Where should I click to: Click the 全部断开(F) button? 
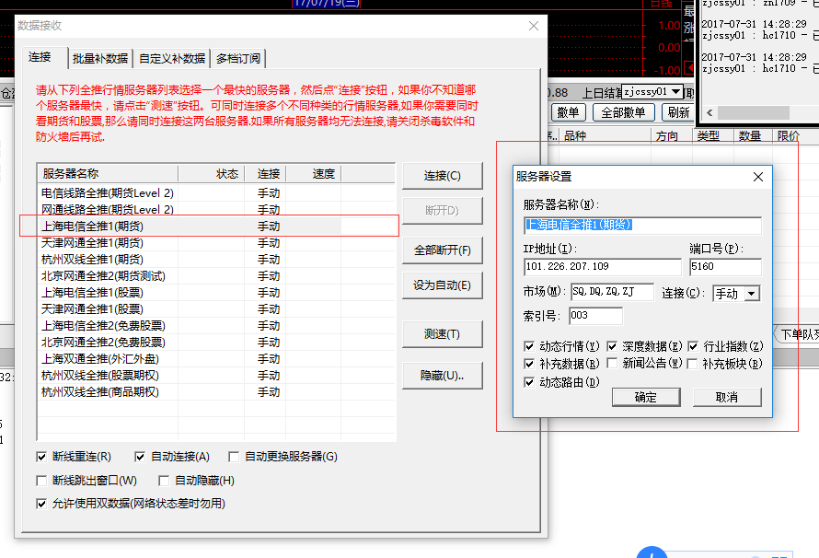pyautogui.click(x=443, y=250)
